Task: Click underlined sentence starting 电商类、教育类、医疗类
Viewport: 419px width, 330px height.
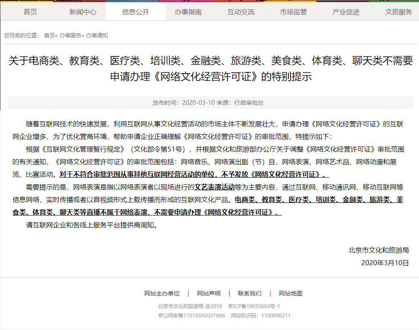Action: coord(208,206)
